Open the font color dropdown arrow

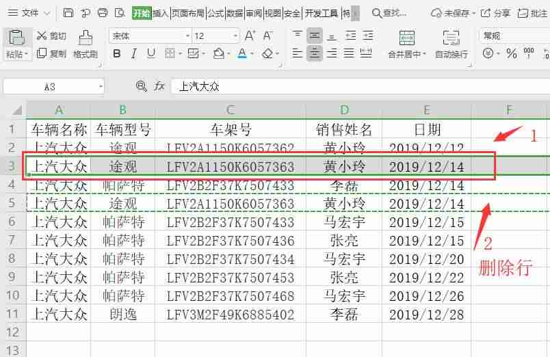(252, 54)
